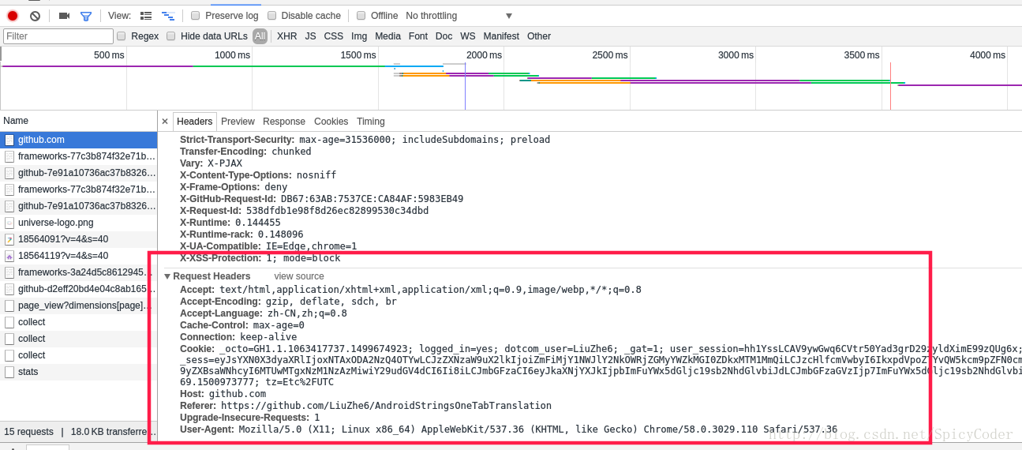
Task: Click the 15 requests status text
Action: [x=28, y=432]
